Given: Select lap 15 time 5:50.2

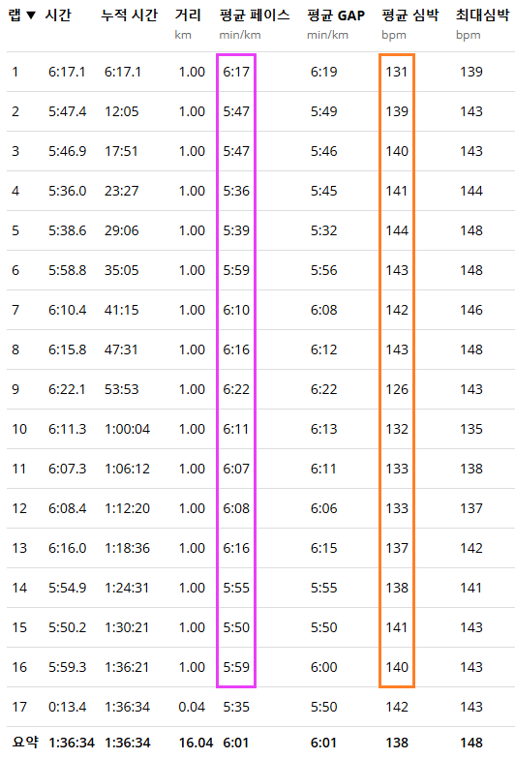Looking at the screenshot, I should 68,627.
